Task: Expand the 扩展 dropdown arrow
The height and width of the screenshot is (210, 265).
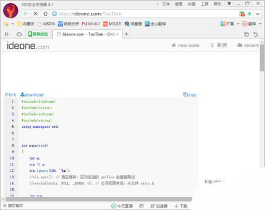Action: point(238,24)
